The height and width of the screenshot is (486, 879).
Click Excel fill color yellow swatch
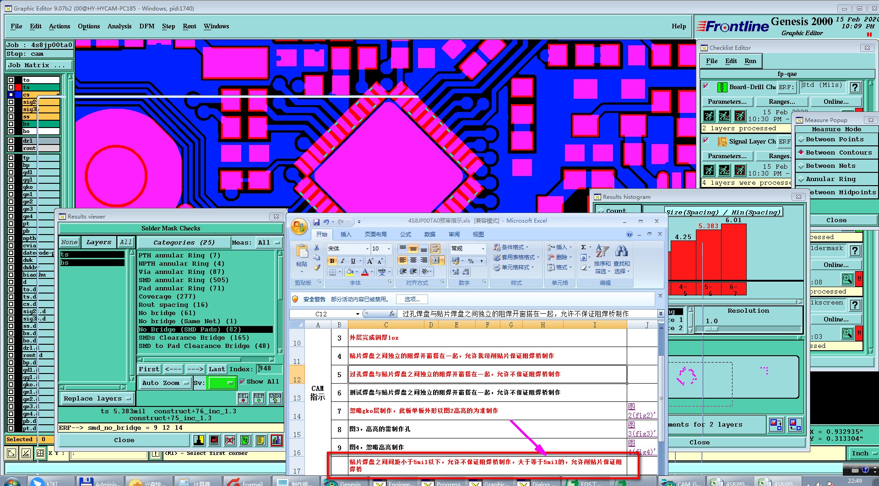[350, 272]
